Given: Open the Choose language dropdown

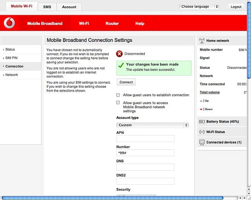Looking at the screenshot, I should pos(199,7).
